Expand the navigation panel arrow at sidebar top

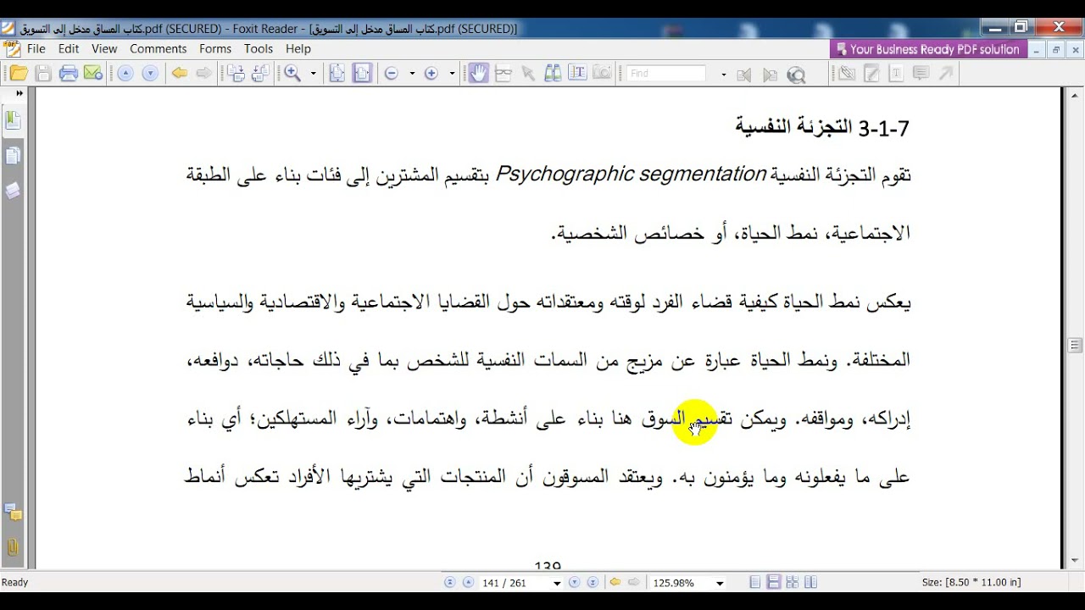pyautogui.click(x=19, y=93)
